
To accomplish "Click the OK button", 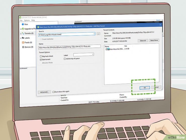I will pyautogui.click(x=145, y=88).
